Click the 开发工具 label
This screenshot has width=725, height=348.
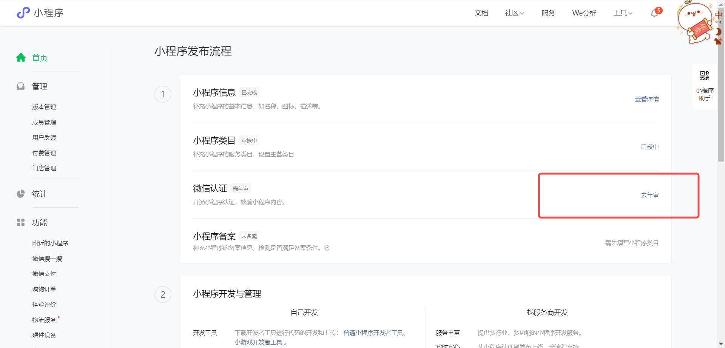click(x=205, y=333)
